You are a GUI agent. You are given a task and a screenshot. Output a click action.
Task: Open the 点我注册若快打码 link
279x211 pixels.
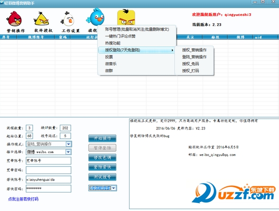point(23,199)
